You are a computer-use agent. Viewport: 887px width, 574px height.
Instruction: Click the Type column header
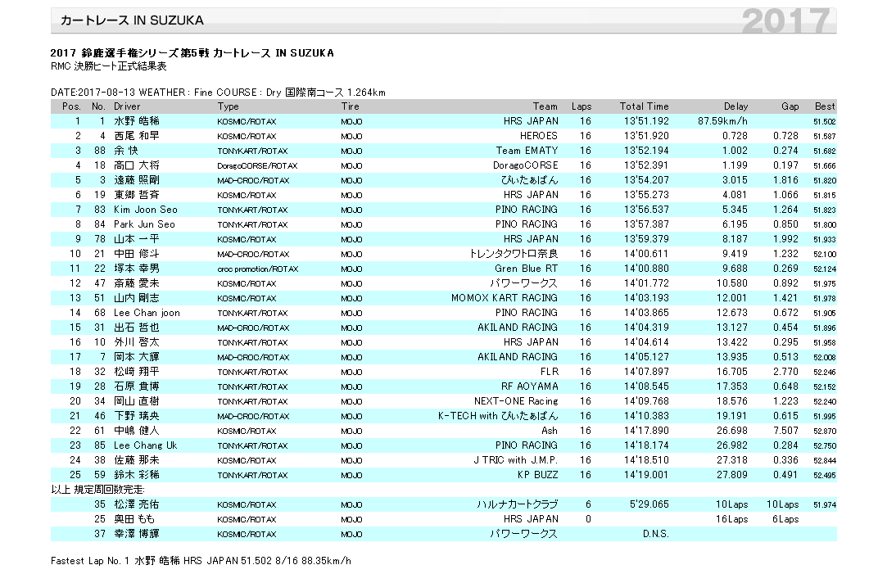229,106
